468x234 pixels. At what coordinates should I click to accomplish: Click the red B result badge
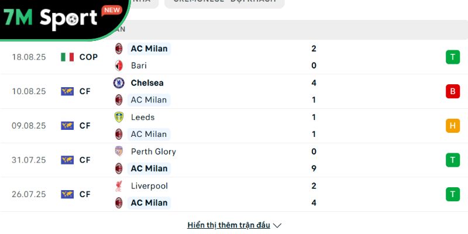pyautogui.click(x=452, y=91)
